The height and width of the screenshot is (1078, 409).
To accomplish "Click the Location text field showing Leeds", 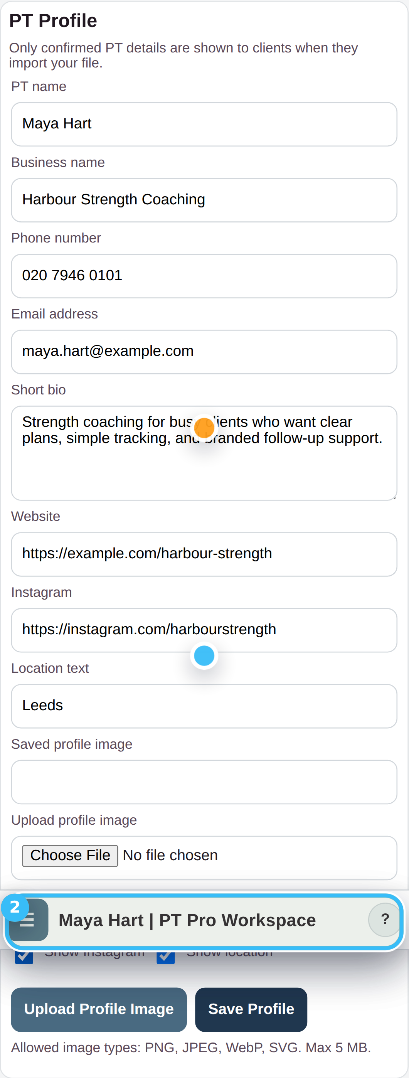I will pos(204,706).
